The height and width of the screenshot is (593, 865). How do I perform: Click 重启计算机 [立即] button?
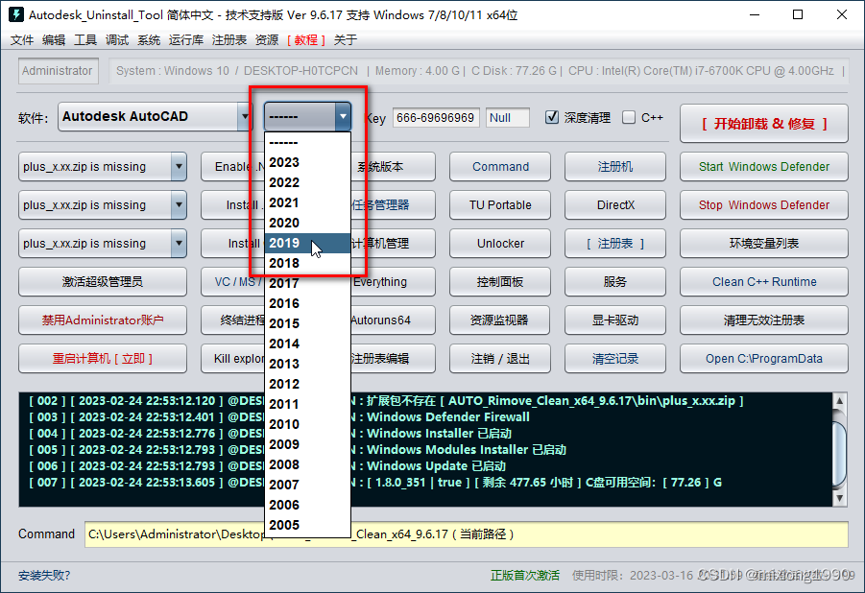tap(103, 359)
